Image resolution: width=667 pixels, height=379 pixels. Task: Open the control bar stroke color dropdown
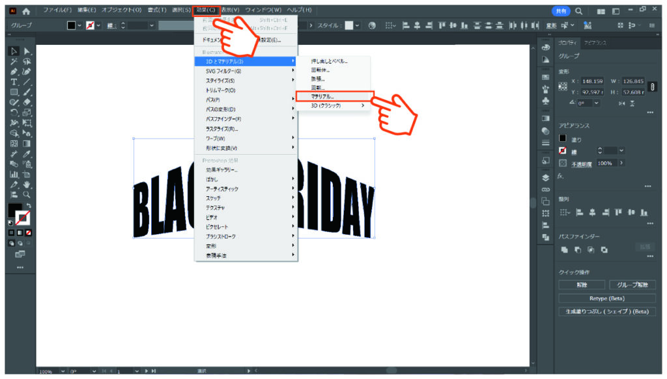[x=99, y=25]
